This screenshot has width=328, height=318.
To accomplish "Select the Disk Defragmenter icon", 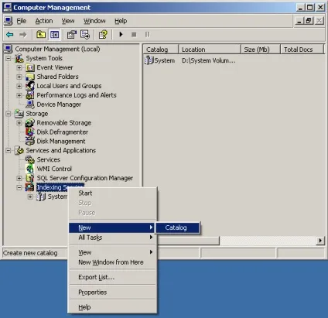I will 30,132.
